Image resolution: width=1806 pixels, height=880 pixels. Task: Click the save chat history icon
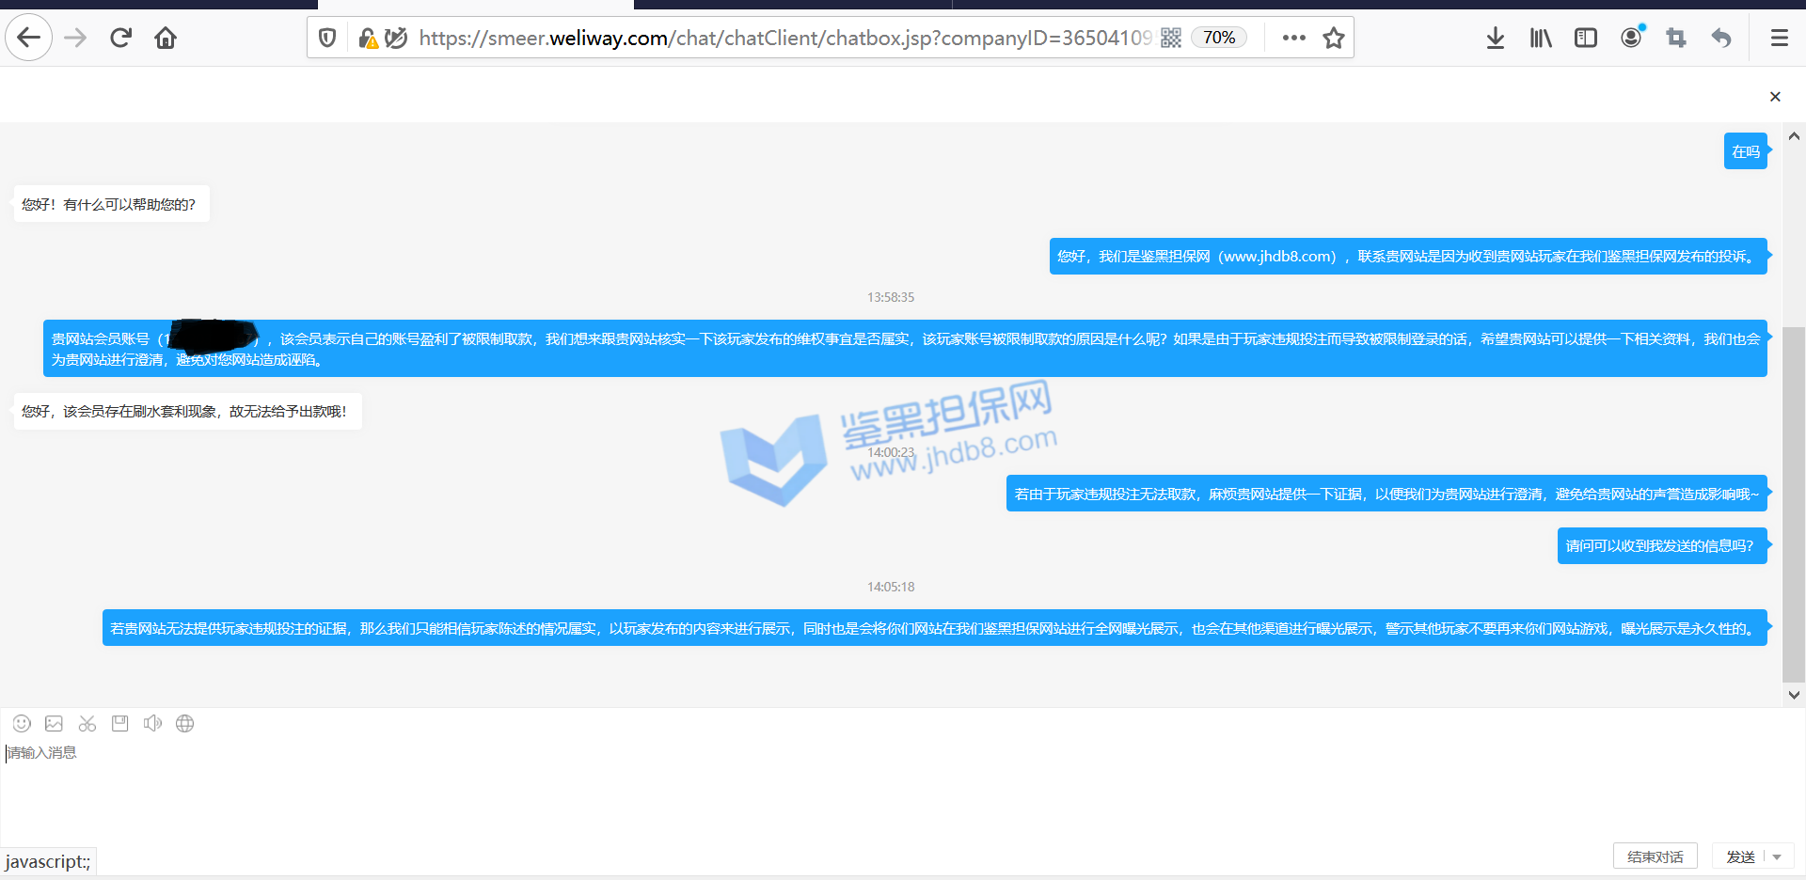(119, 723)
